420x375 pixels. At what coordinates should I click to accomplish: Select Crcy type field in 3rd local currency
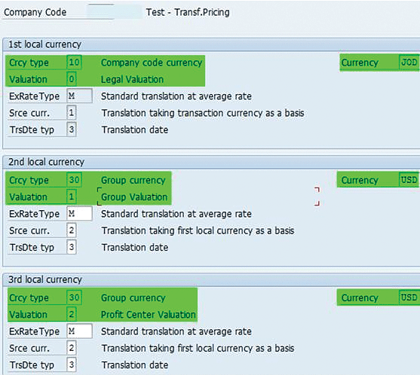click(74, 297)
